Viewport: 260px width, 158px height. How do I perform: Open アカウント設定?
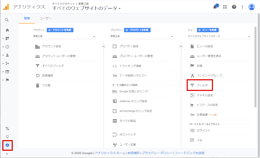pyautogui.click(x=65, y=46)
